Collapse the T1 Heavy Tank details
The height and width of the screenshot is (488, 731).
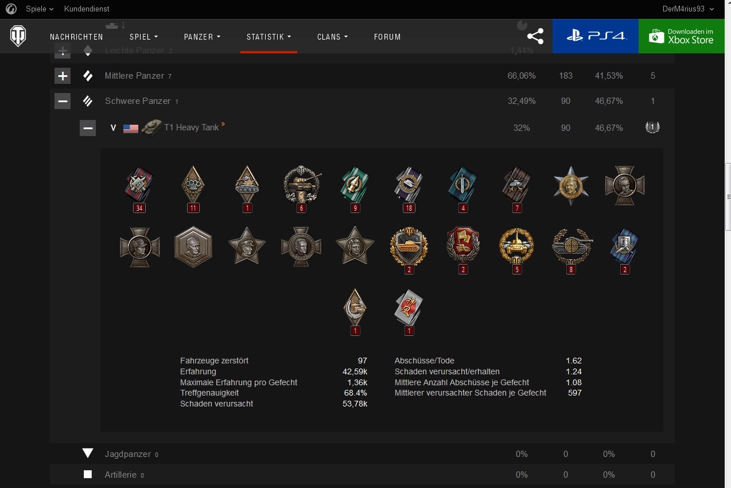pos(88,127)
